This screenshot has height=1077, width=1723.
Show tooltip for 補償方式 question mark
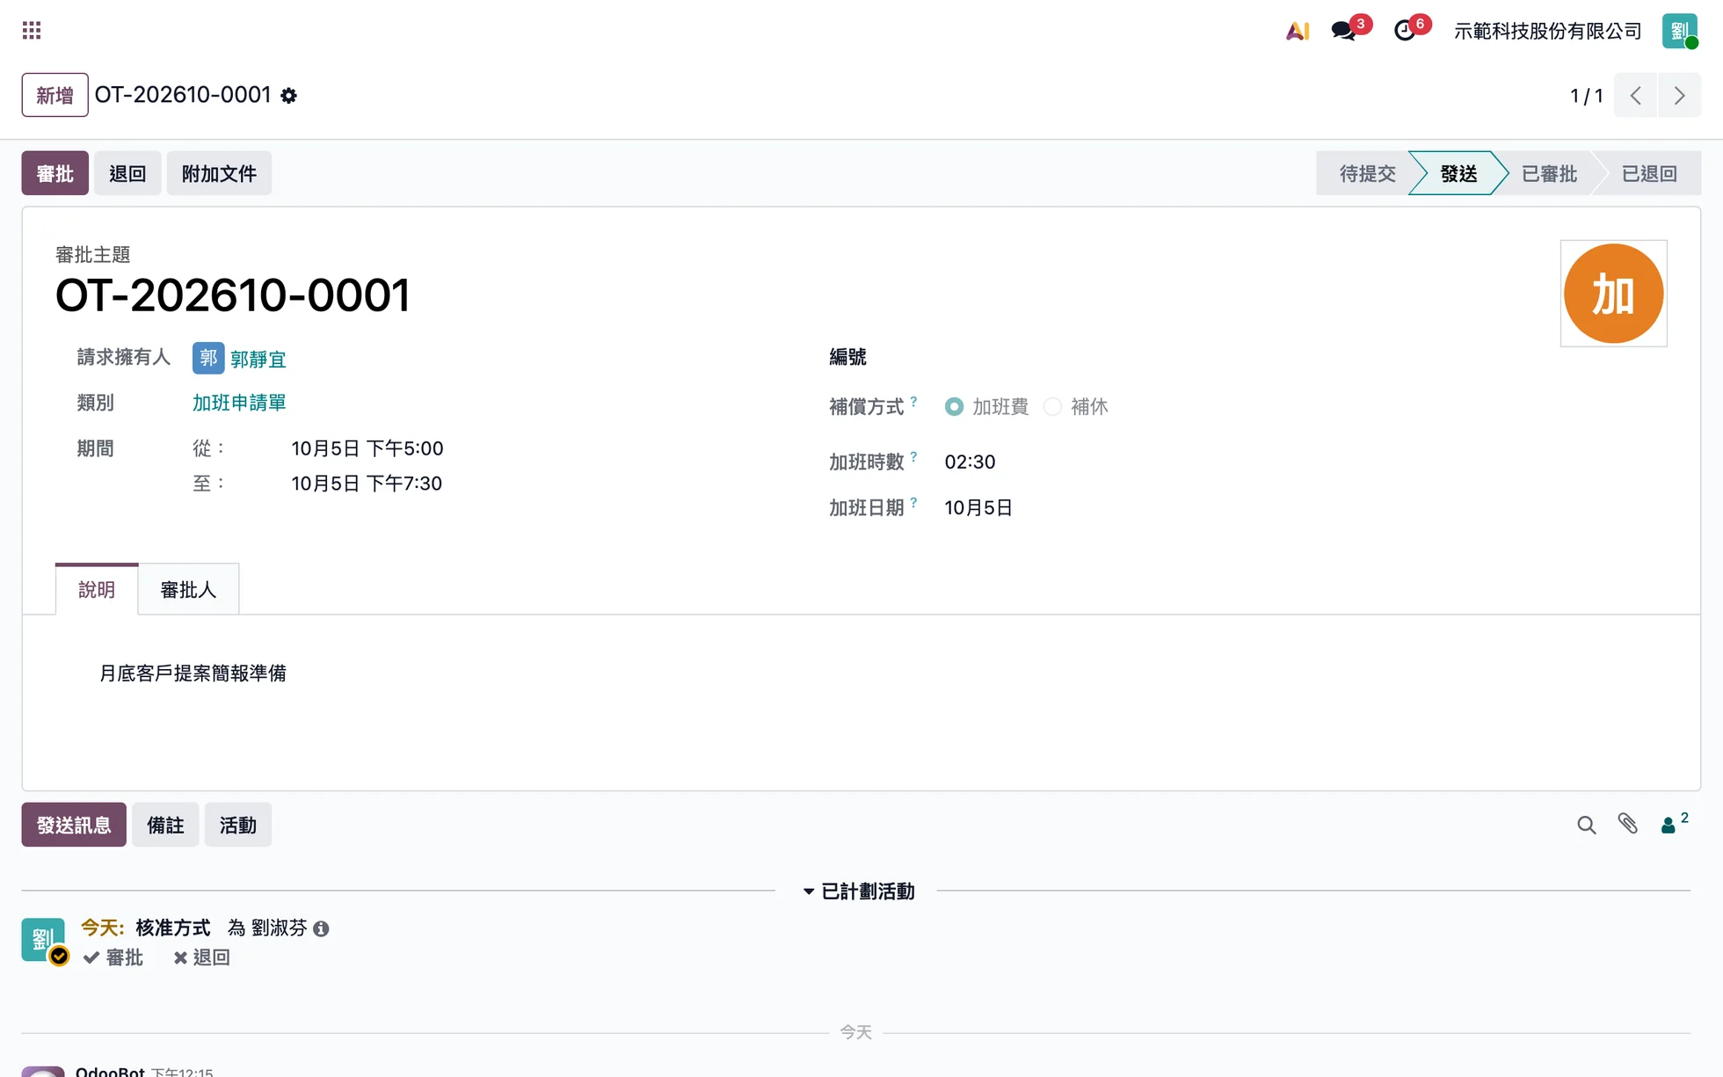coord(913,401)
